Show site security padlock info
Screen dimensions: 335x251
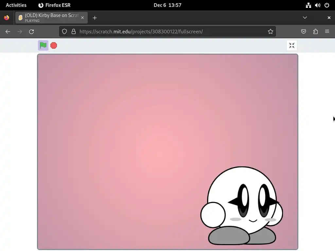point(74,32)
